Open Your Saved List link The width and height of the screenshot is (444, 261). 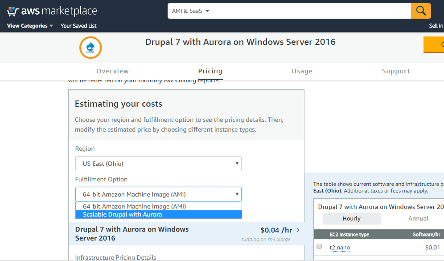(78, 26)
